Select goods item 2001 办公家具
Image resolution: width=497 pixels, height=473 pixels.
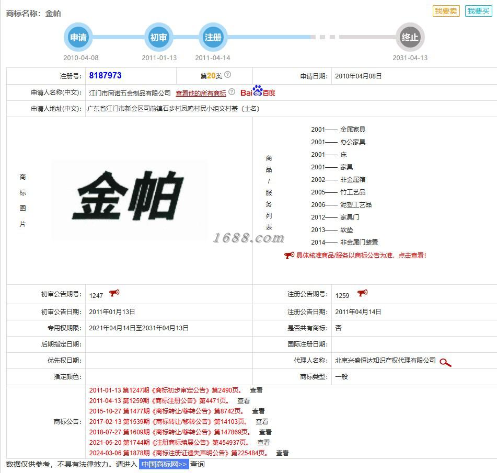[x=338, y=142]
